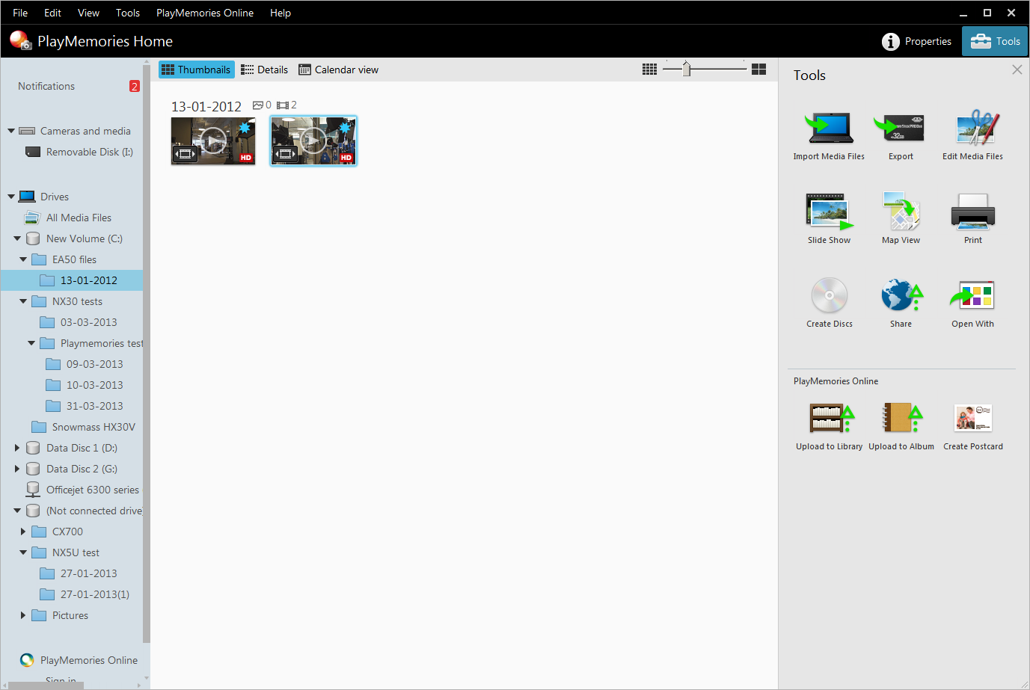The width and height of the screenshot is (1030, 690).
Task: Adjust the thumbnail size slider handle
Action: click(x=687, y=69)
